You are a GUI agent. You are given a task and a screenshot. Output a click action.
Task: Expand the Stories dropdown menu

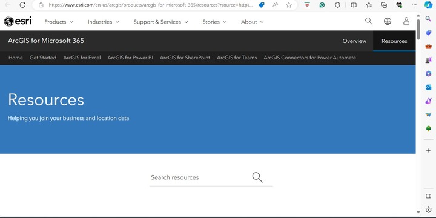[x=214, y=22]
